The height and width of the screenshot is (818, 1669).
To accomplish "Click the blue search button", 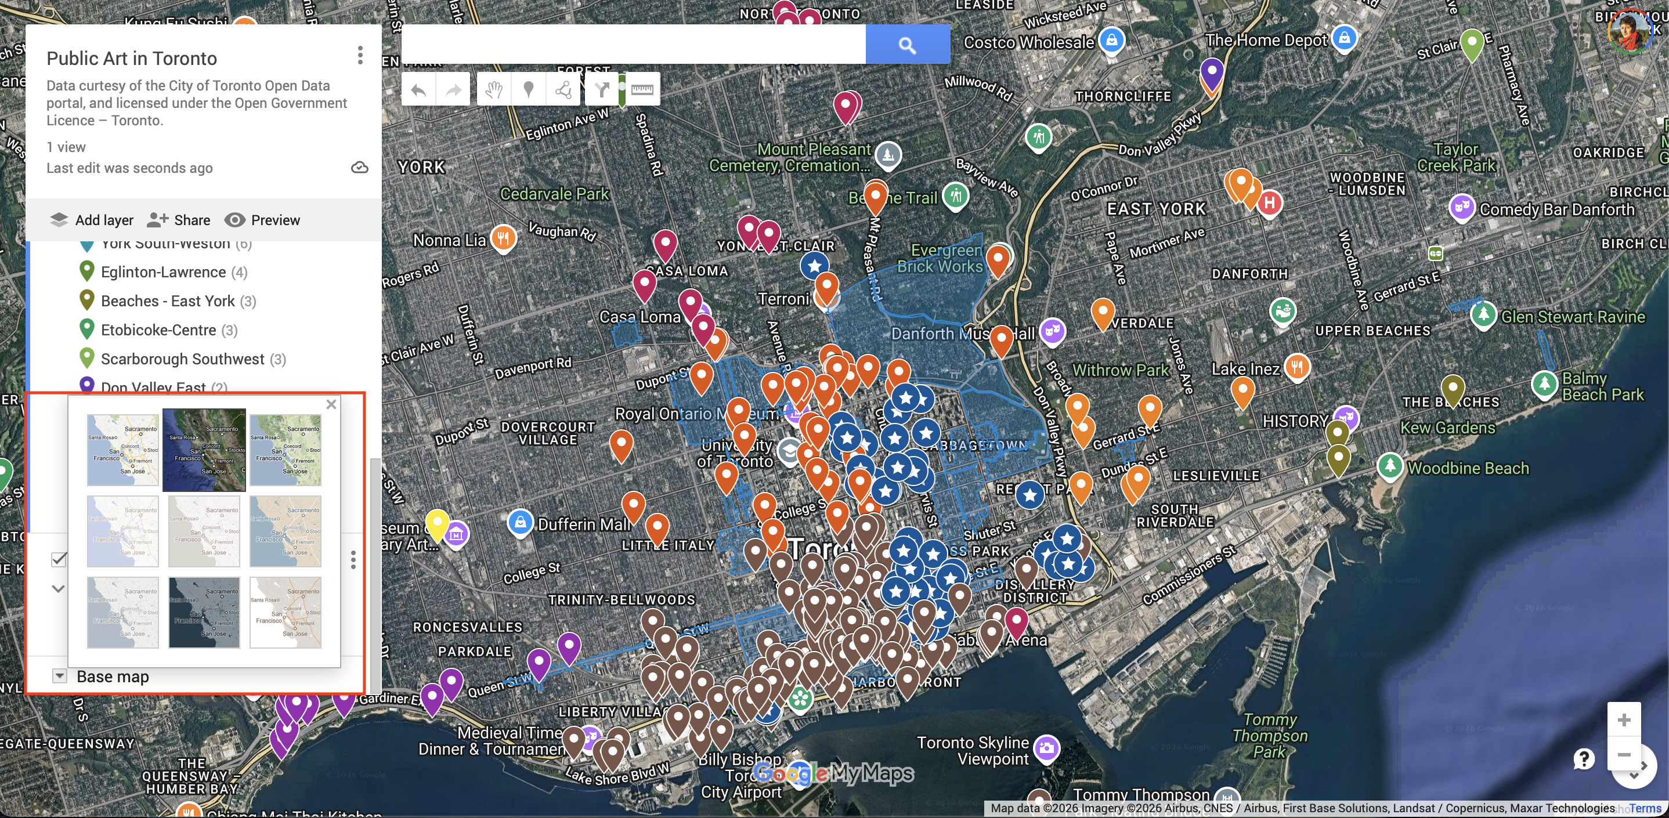I will point(907,45).
